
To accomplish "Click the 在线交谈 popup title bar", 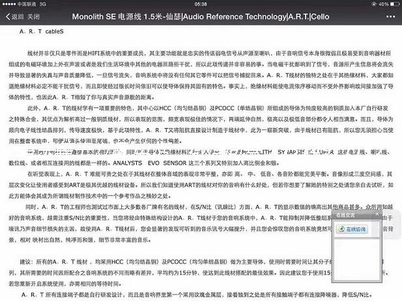I will pos(356,215).
